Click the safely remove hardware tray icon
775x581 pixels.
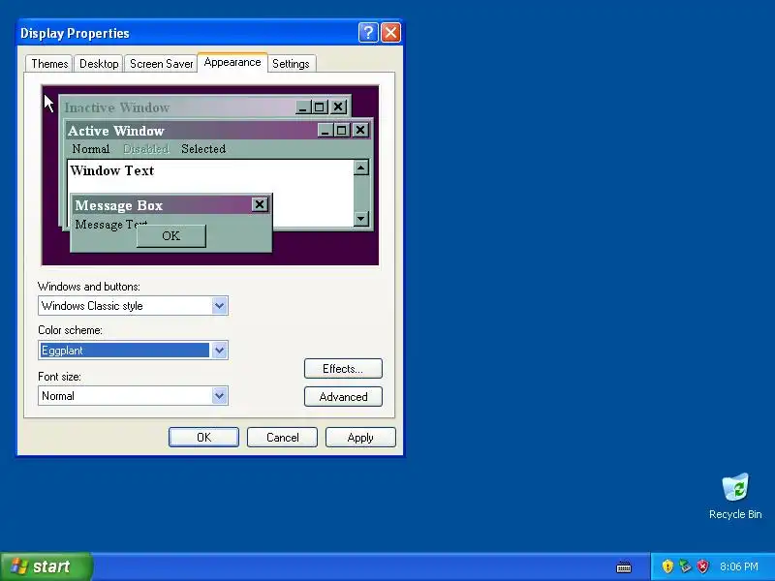pyautogui.click(x=685, y=566)
